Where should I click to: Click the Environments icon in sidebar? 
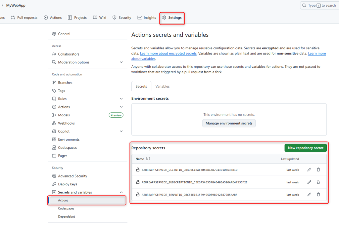pos(54,139)
